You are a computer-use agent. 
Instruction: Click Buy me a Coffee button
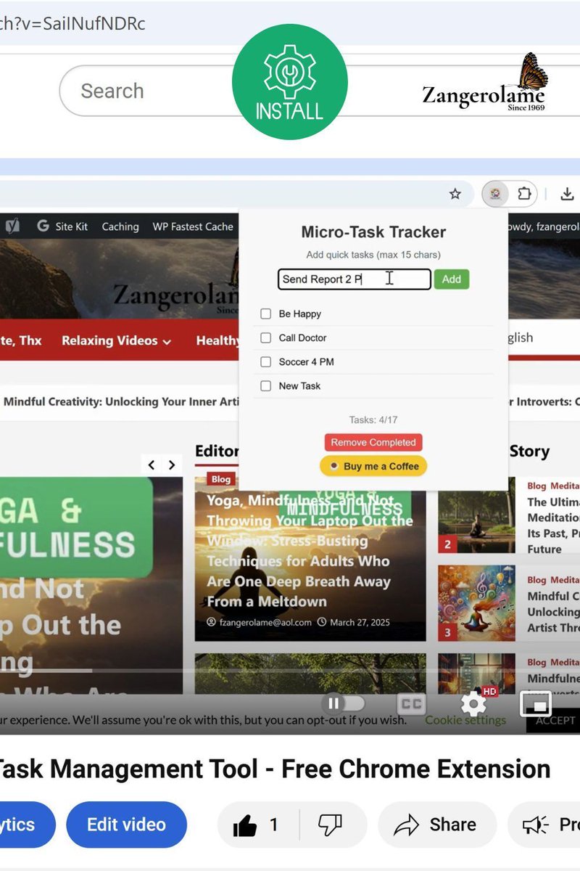(373, 466)
